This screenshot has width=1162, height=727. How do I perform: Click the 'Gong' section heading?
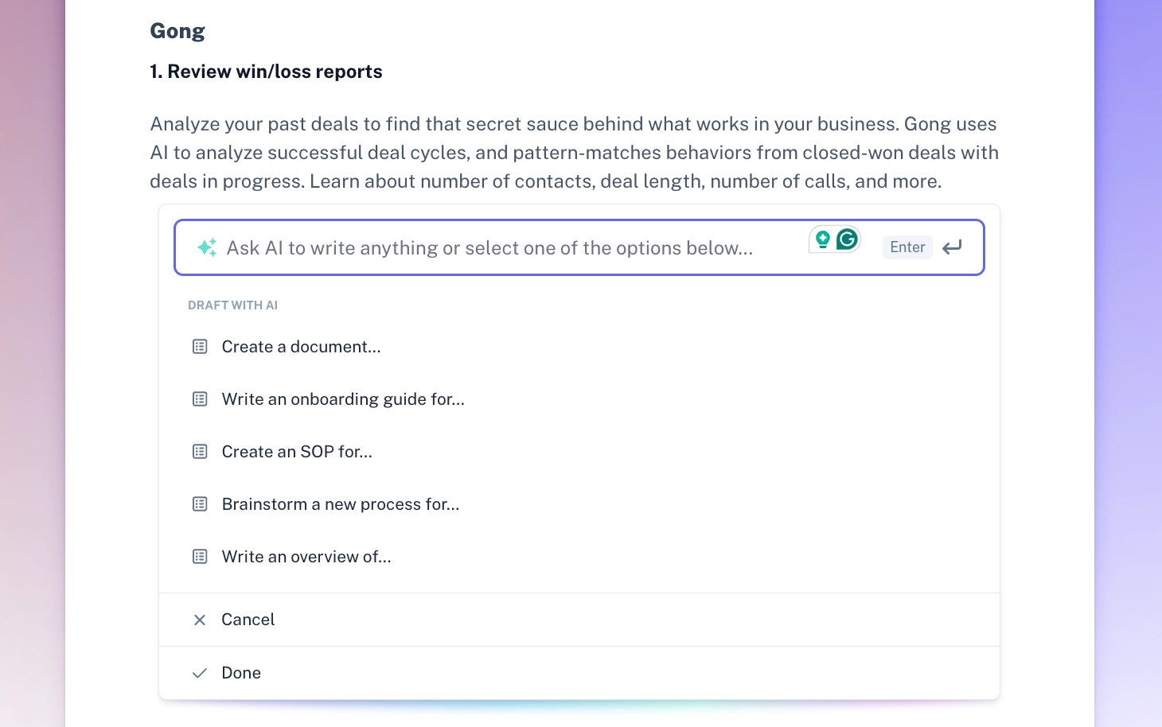[x=177, y=30]
